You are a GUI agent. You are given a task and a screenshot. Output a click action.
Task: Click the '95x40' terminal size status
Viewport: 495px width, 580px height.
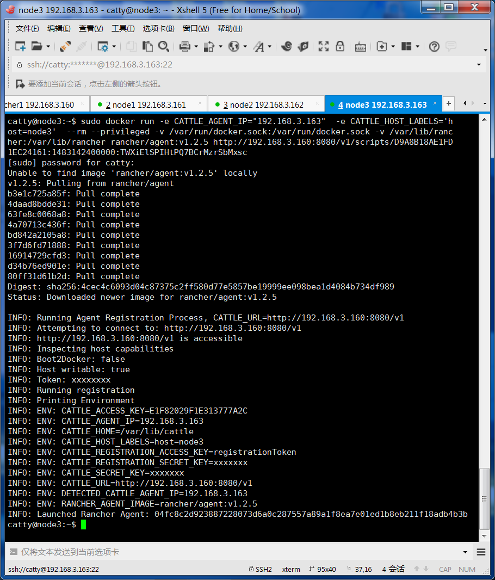(323, 569)
